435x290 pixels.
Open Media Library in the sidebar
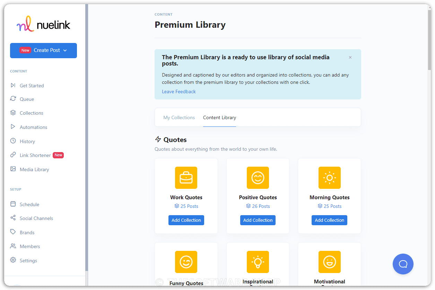point(34,169)
